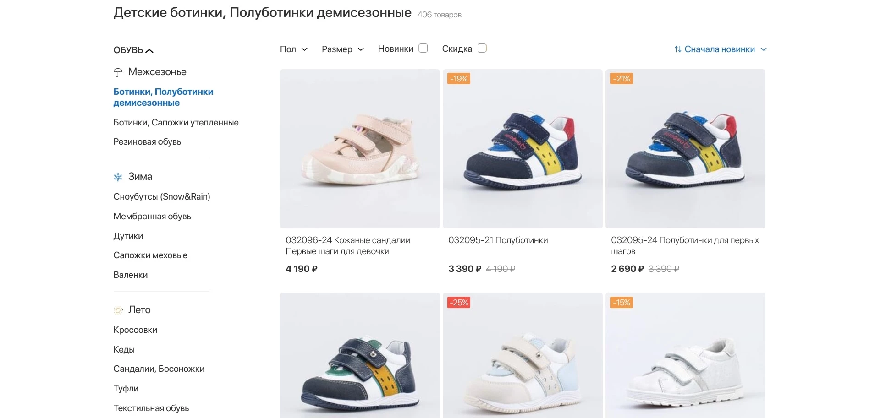Click the snowflake icon beside Зима
The width and height of the screenshot is (880, 418).
[x=118, y=177]
